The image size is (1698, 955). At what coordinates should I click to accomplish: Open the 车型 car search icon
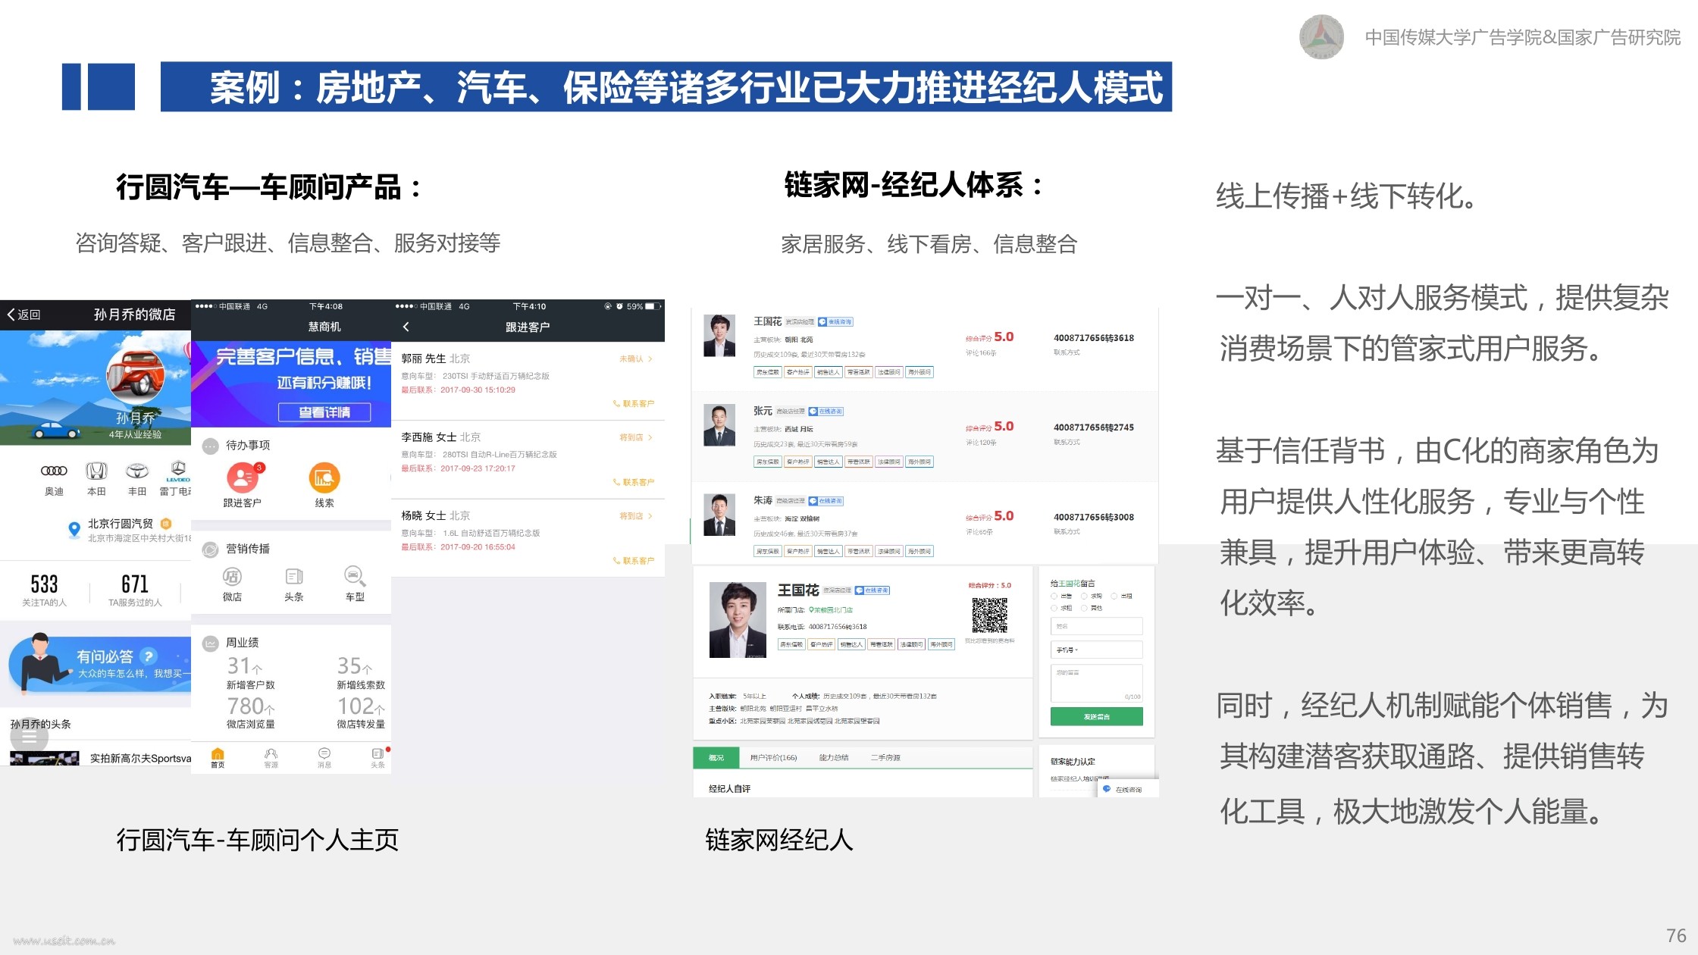click(355, 577)
